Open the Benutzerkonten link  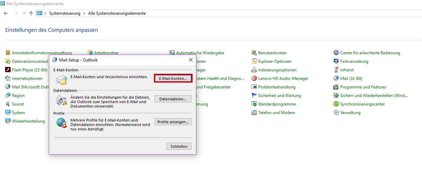point(272,53)
